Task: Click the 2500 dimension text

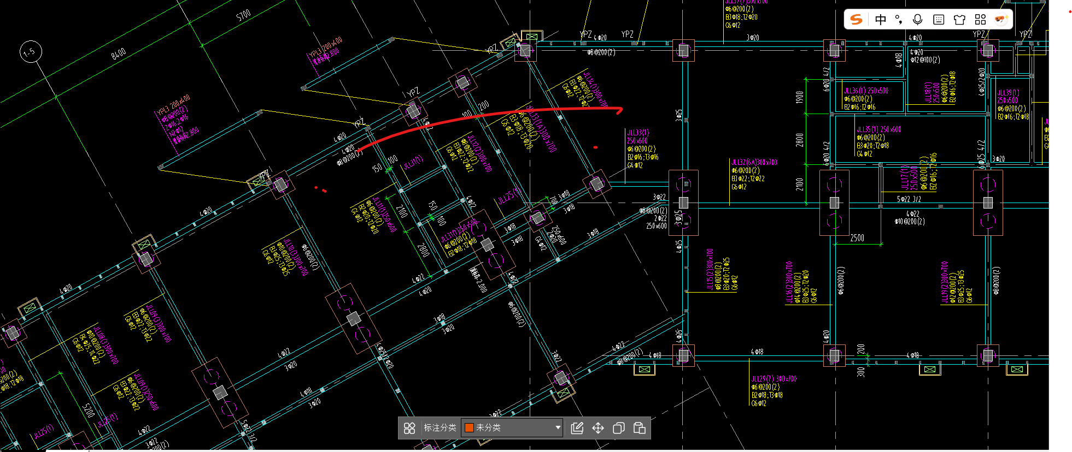Action: (x=857, y=238)
